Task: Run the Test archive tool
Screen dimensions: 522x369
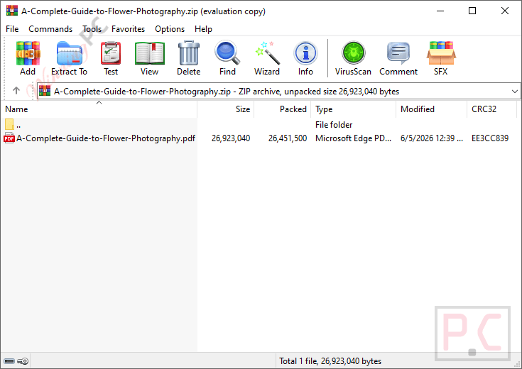Action: [x=111, y=53]
